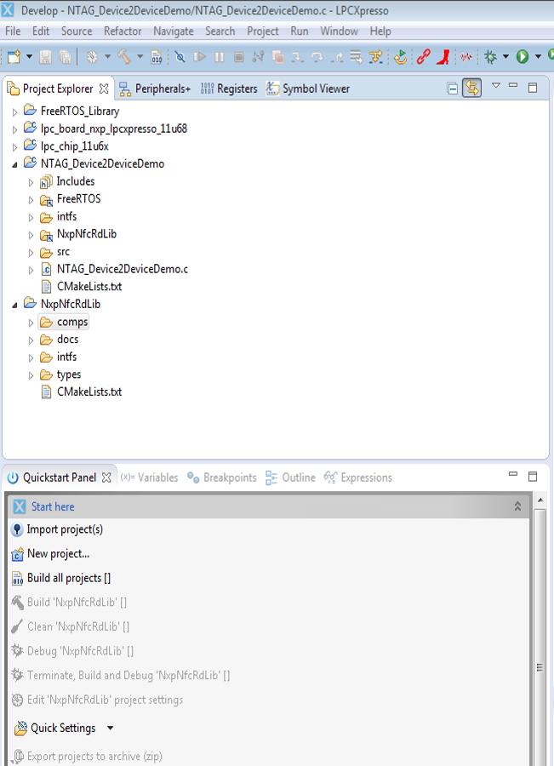Collapse the Start here section
Screen dimensions: 554x766
point(517,506)
